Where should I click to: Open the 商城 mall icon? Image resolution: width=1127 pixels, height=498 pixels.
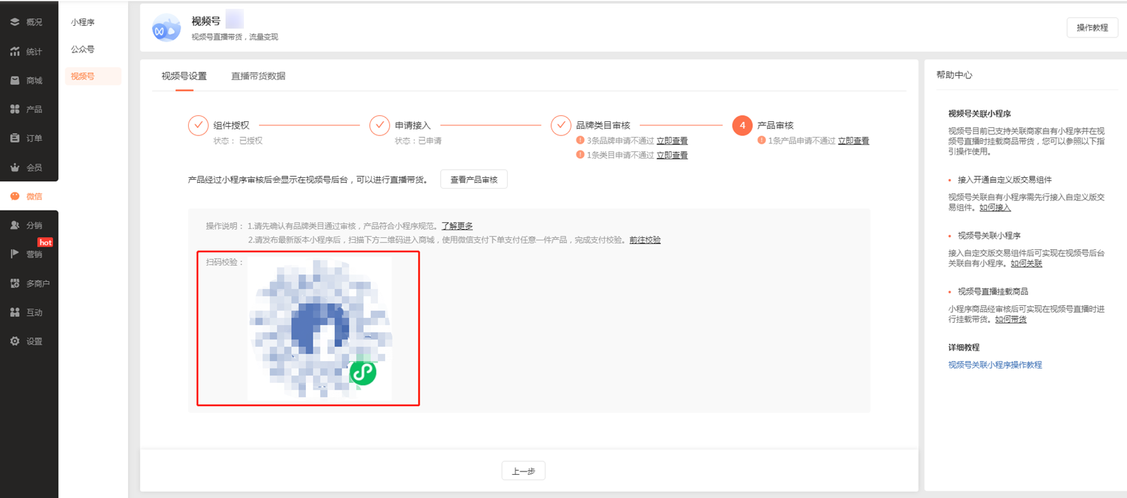(14, 80)
